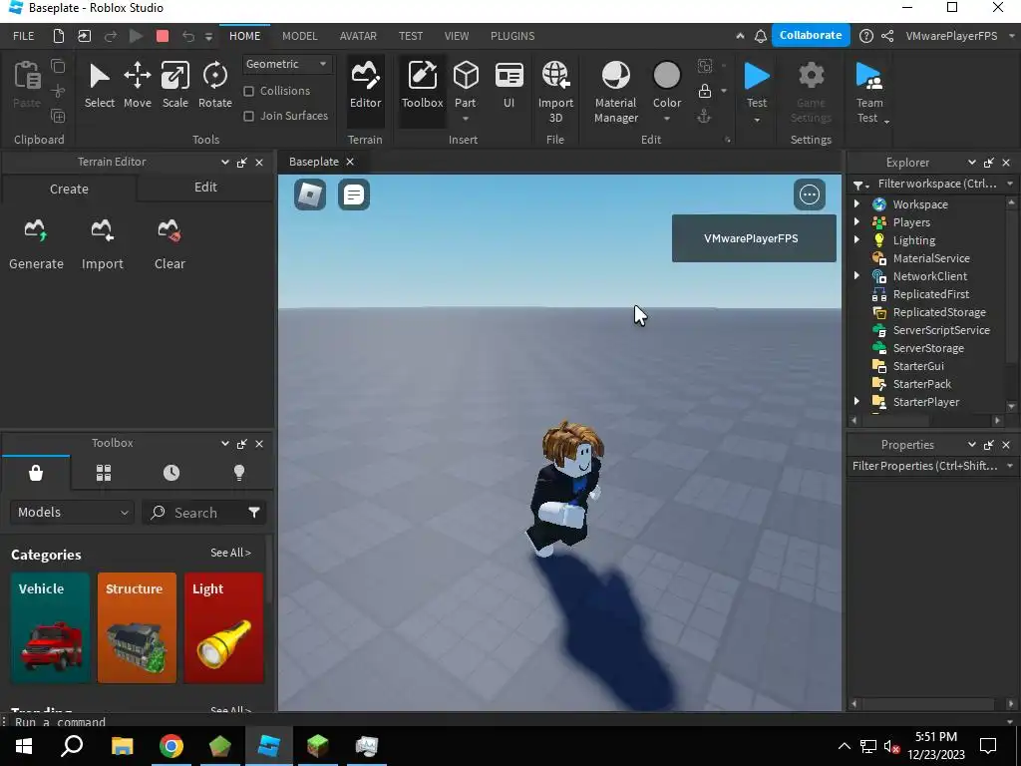Enable the Collisions checkbox
Image resolution: width=1021 pixels, height=766 pixels.
coord(248,91)
